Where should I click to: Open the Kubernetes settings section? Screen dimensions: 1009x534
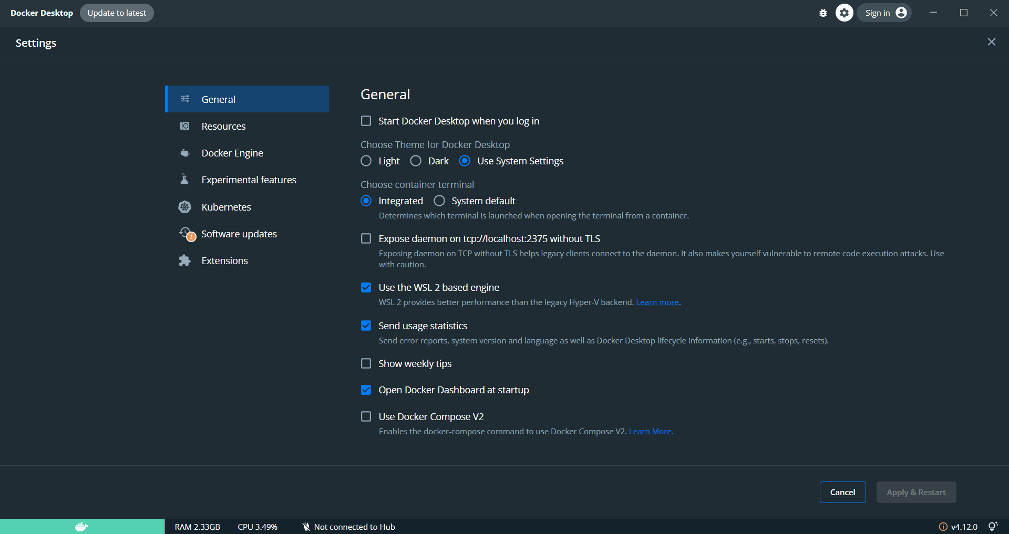tap(247, 207)
